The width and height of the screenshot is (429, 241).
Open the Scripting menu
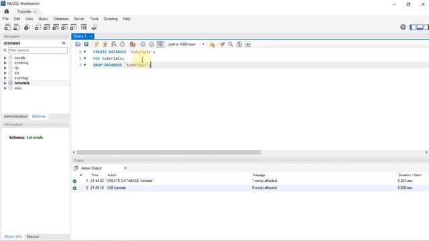click(x=111, y=19)
